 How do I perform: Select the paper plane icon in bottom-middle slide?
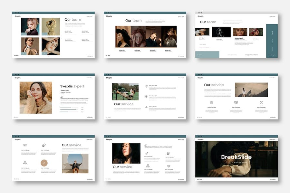click(147, 153)
